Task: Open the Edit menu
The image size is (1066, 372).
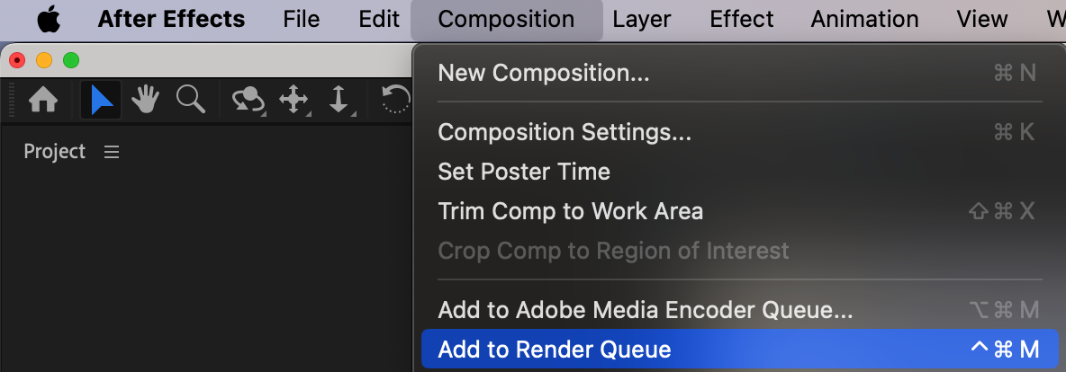Action: pos(378,19)
